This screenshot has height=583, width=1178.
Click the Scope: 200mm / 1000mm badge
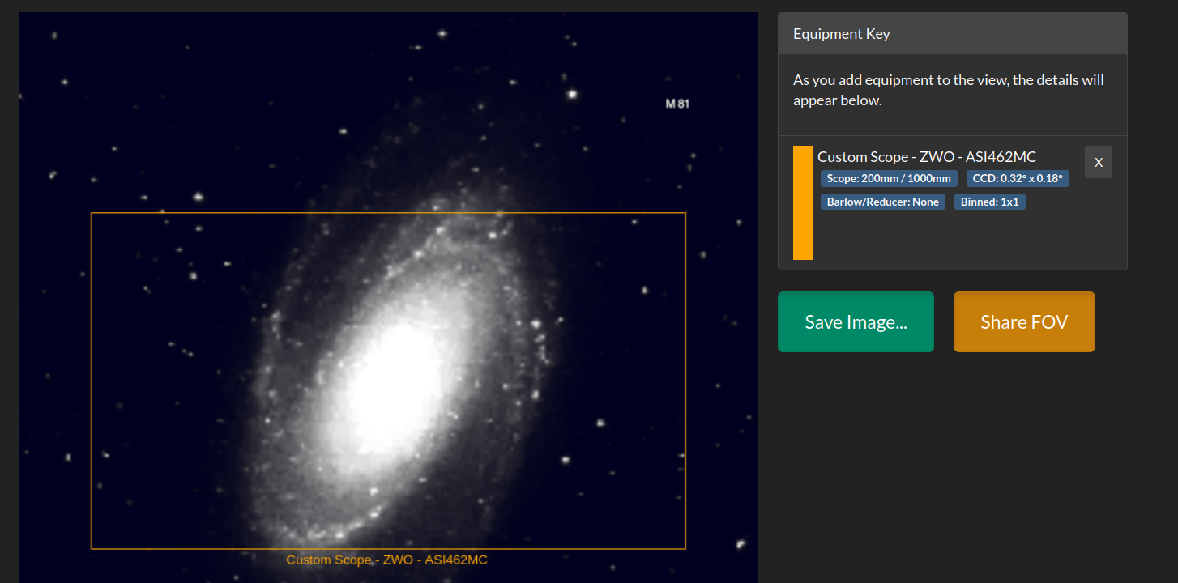(x=889, y=178)
